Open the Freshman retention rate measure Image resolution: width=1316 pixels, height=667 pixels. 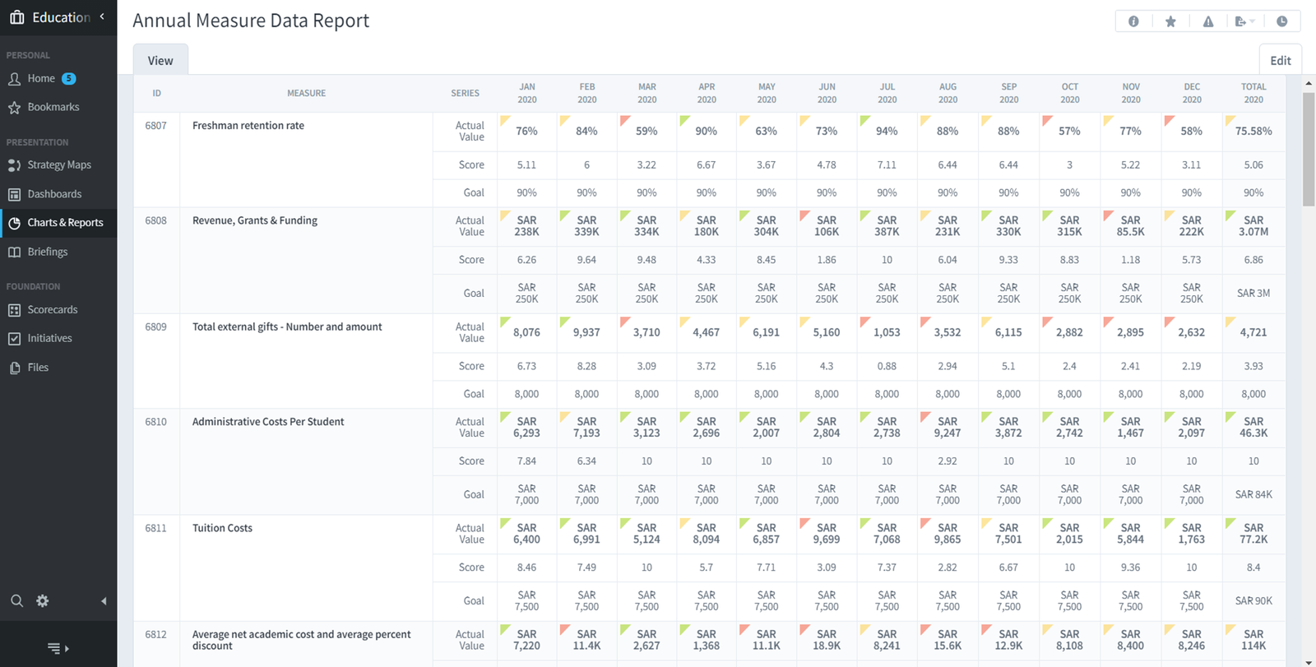pyautogui.click(x=248, y=126)
